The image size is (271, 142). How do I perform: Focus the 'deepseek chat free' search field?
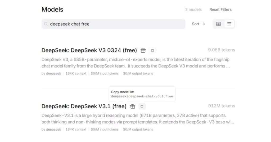113,24
